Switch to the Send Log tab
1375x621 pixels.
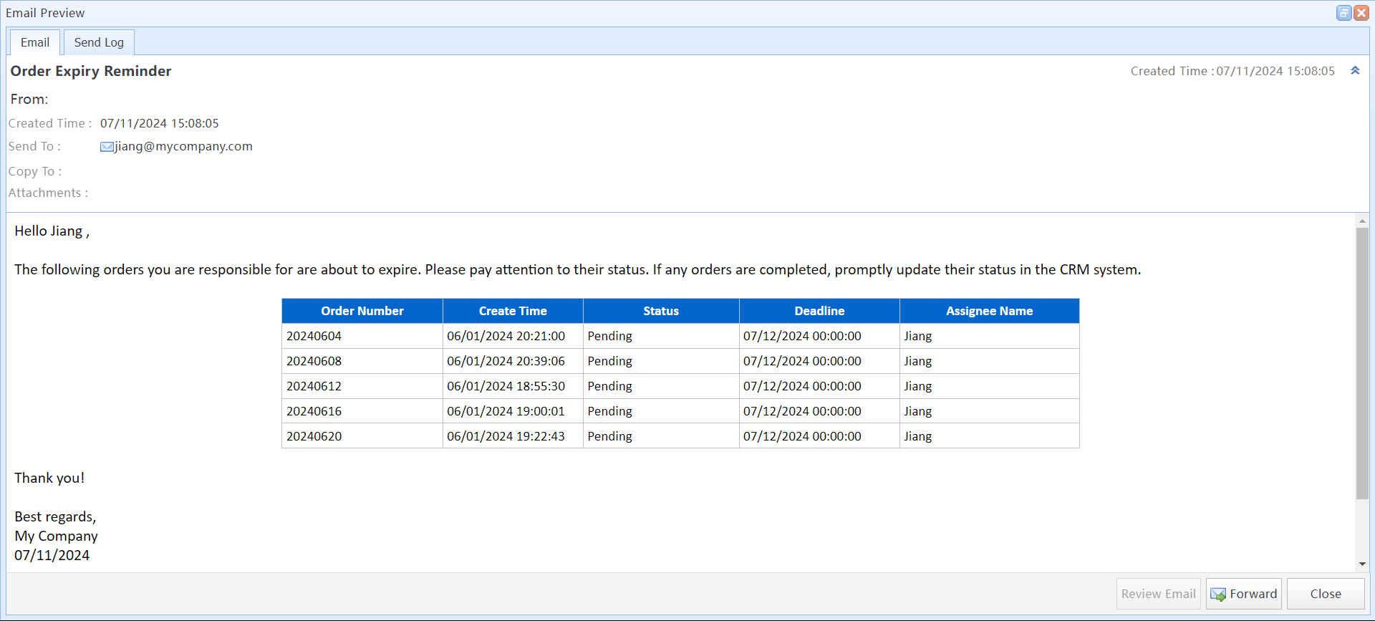click(x=99, y=42)
